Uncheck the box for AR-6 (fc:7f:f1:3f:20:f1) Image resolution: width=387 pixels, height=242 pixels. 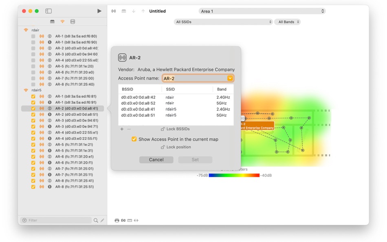[33, 163]
